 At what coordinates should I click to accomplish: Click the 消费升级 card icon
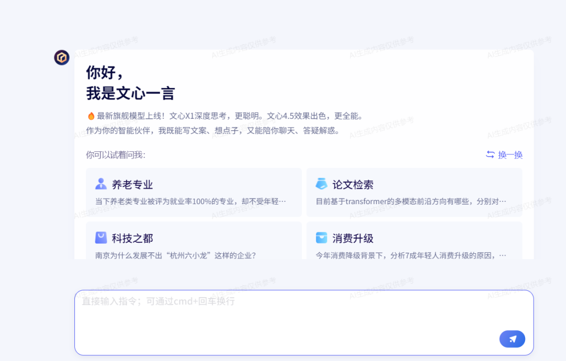click(x=321, y=238)
